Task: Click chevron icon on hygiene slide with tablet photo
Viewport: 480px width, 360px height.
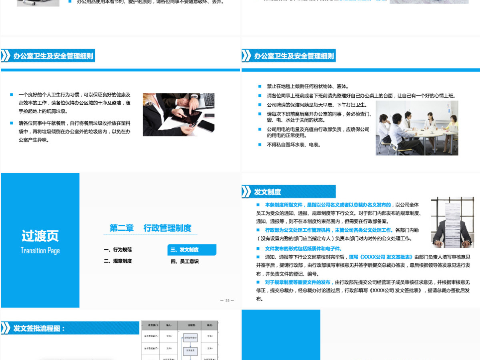Action: pos(6,56)
